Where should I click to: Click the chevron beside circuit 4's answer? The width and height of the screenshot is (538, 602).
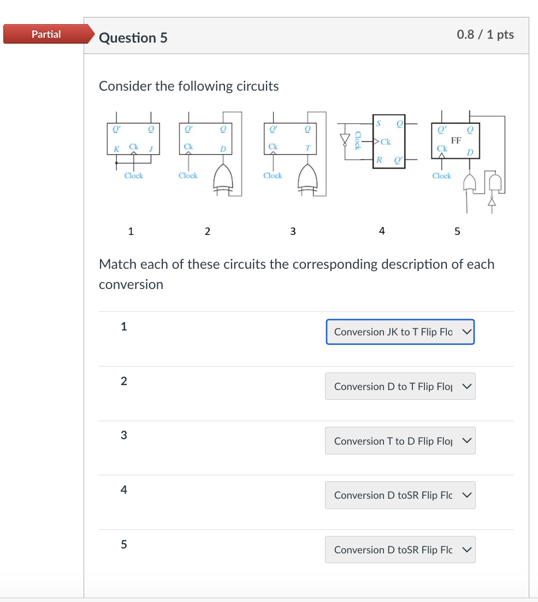pos(465,495)
